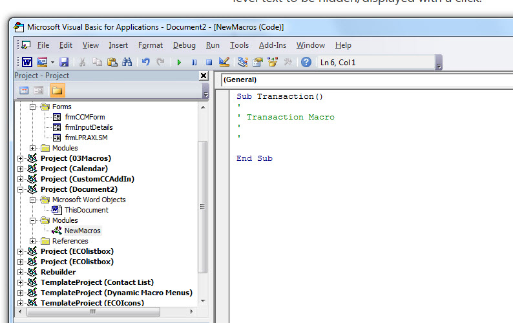Click the Copy icon in toolbar
Image resolution: width=513 pixels, height=323 pixels.
(x=97, y=62)
